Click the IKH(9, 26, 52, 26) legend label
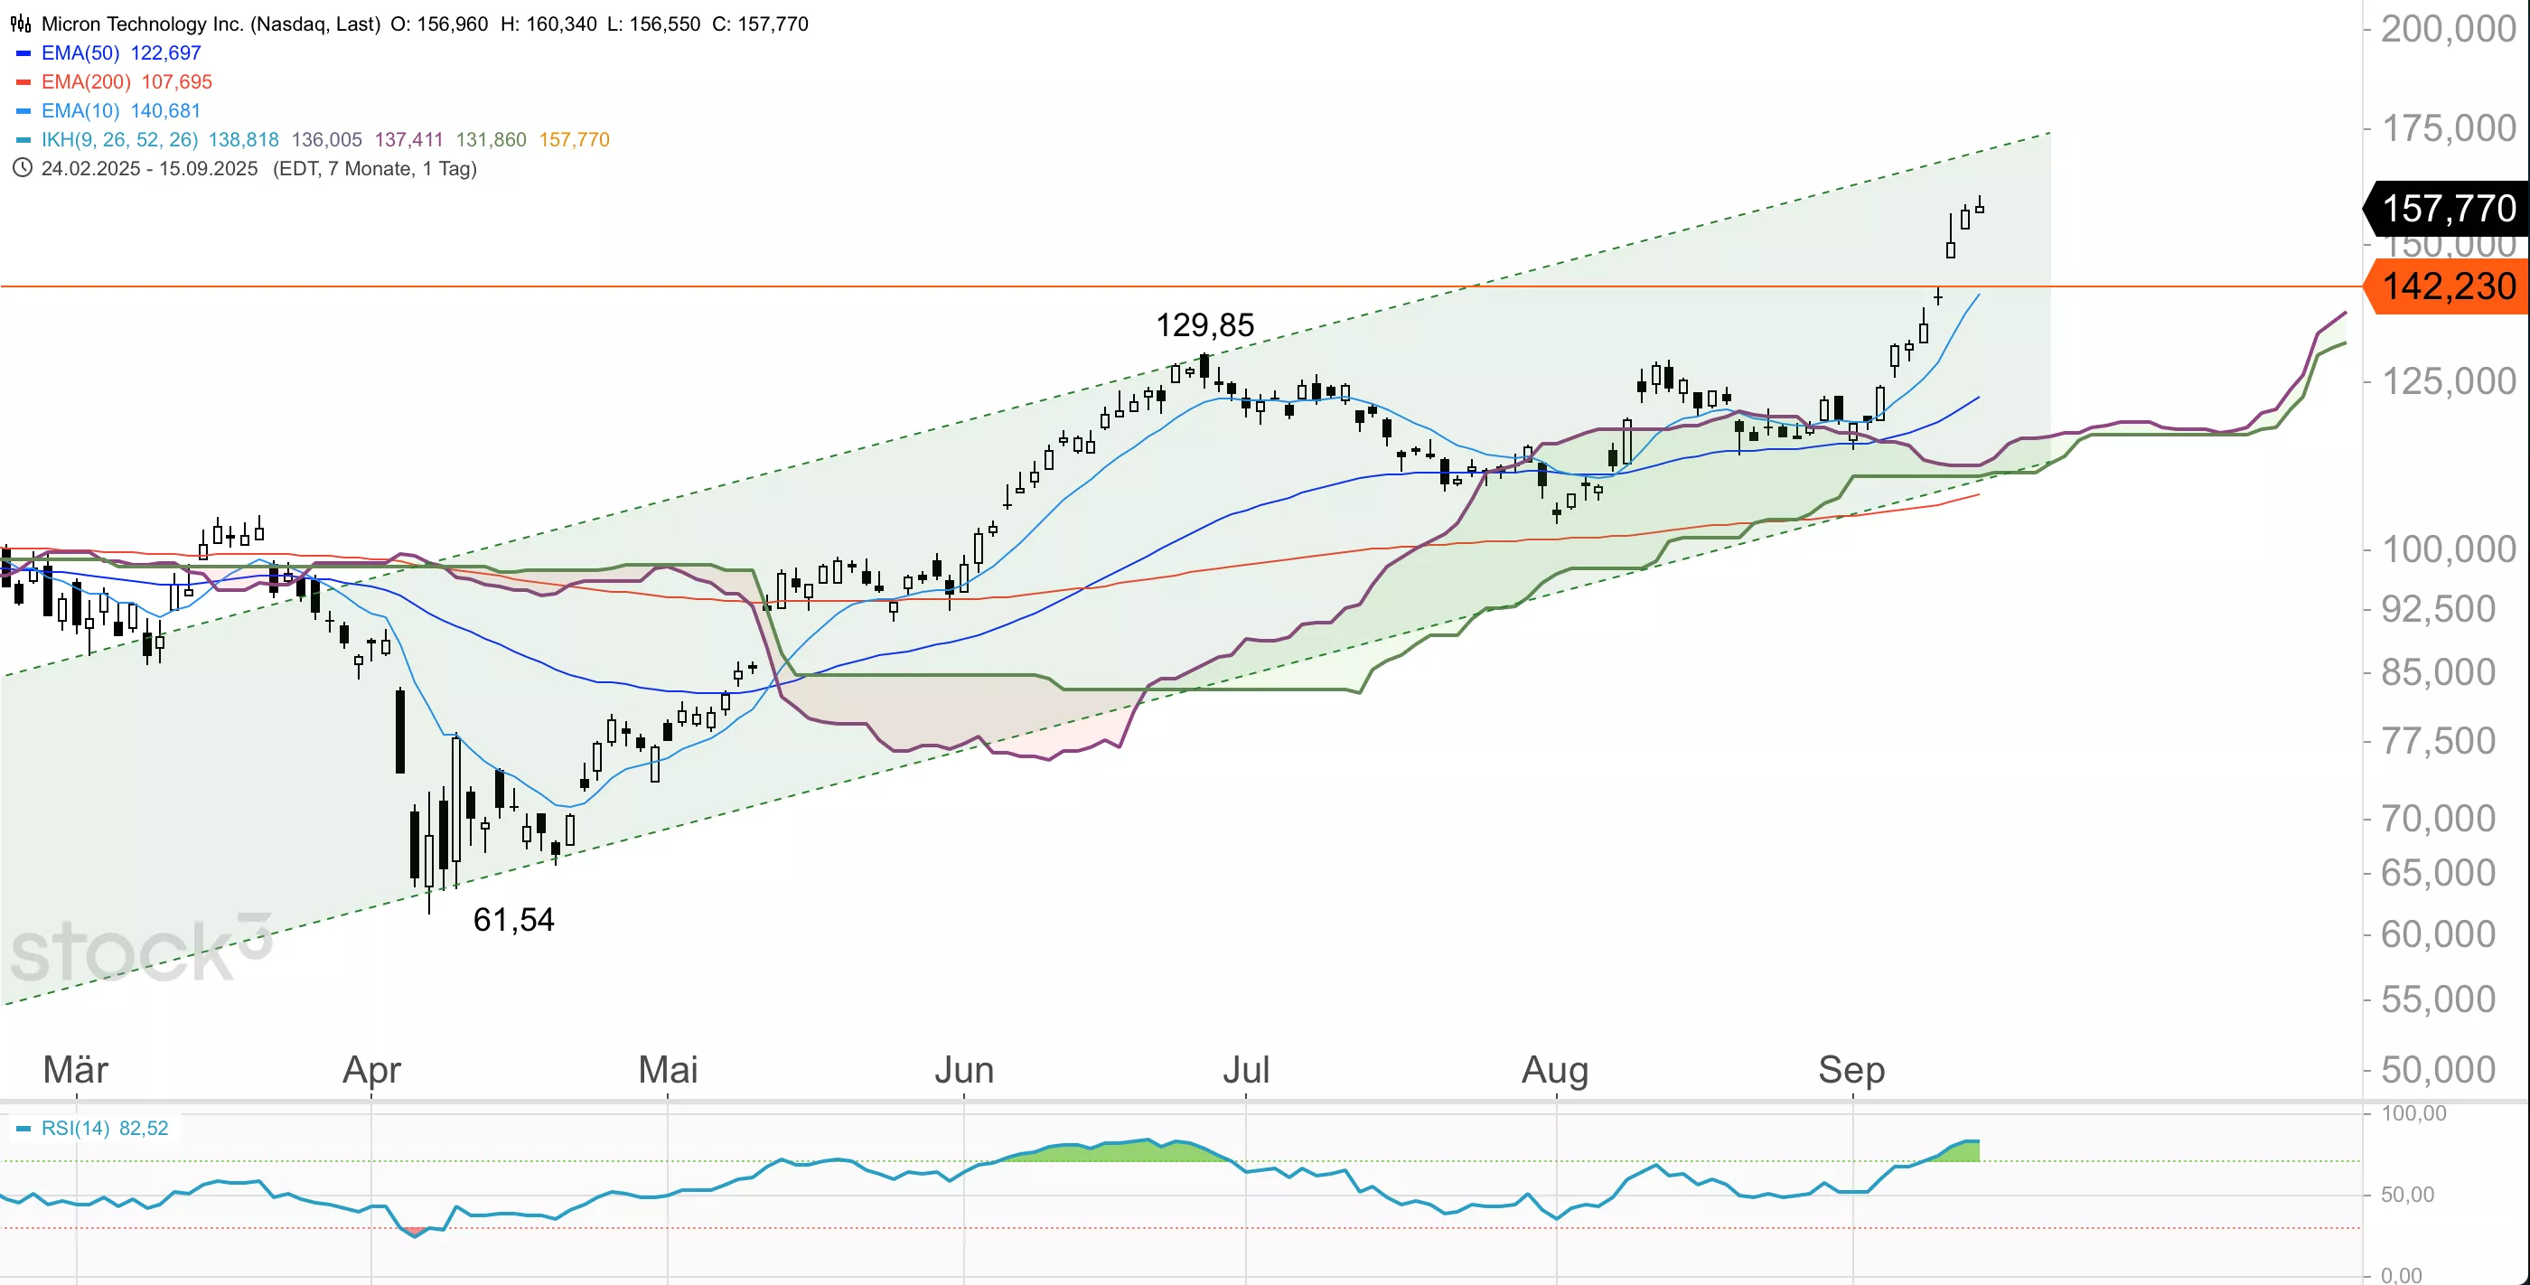 click(x=120, y=139)
